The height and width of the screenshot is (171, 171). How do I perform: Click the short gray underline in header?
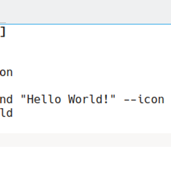(3, 23)
